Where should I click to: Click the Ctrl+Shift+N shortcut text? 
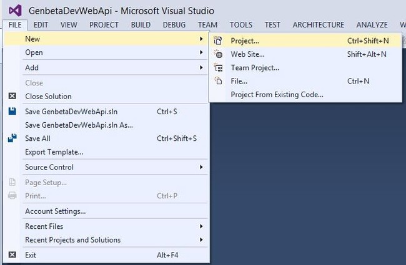(x=368, y=41)
